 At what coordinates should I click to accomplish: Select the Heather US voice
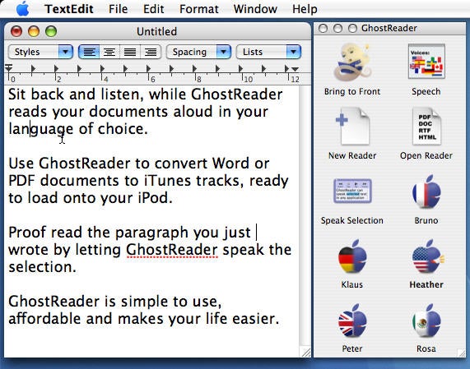coord(427,256)
